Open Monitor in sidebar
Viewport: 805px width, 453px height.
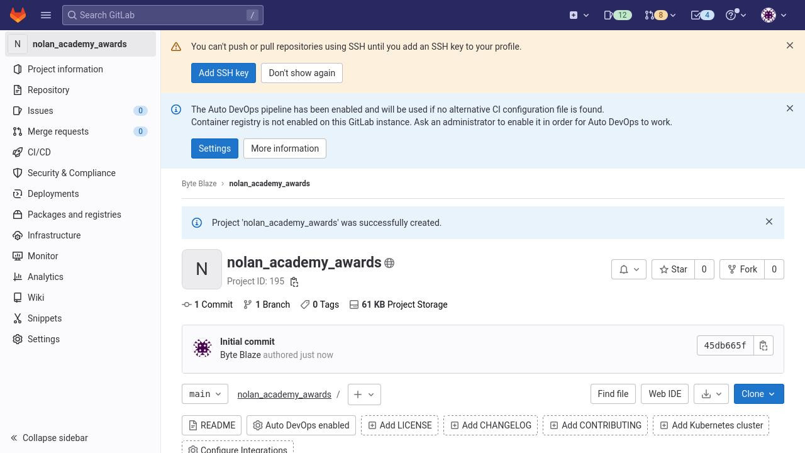80,256
